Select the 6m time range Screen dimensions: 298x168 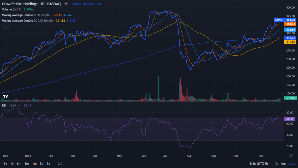(19, 164)
